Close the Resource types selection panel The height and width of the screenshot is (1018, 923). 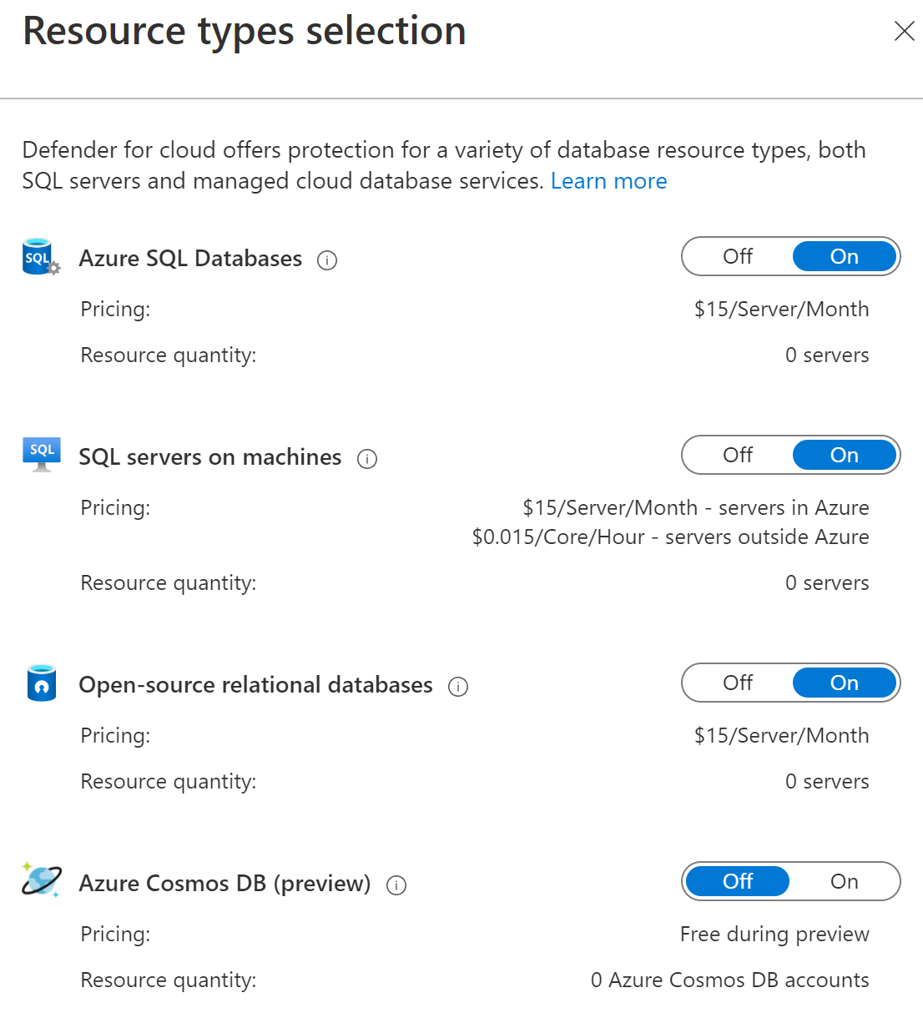[904, 32]
